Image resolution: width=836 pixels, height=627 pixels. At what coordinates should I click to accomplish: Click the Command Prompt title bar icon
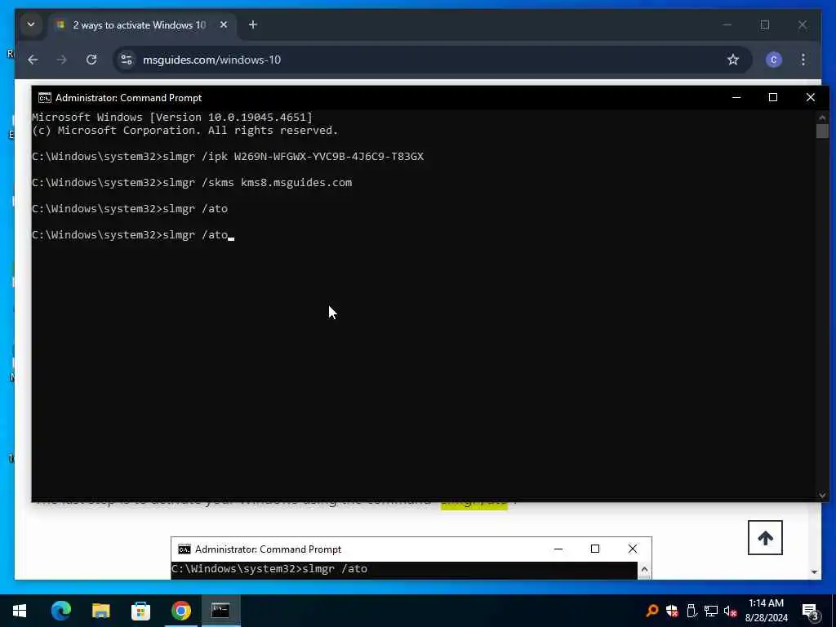(x=45, y=98)
